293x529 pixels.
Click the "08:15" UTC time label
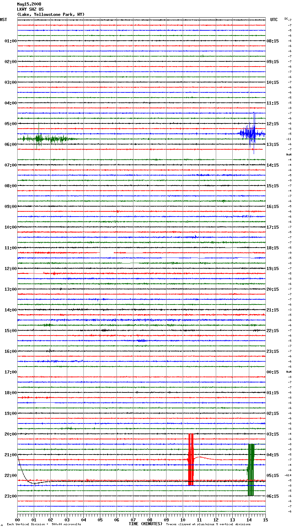[273, 41]
